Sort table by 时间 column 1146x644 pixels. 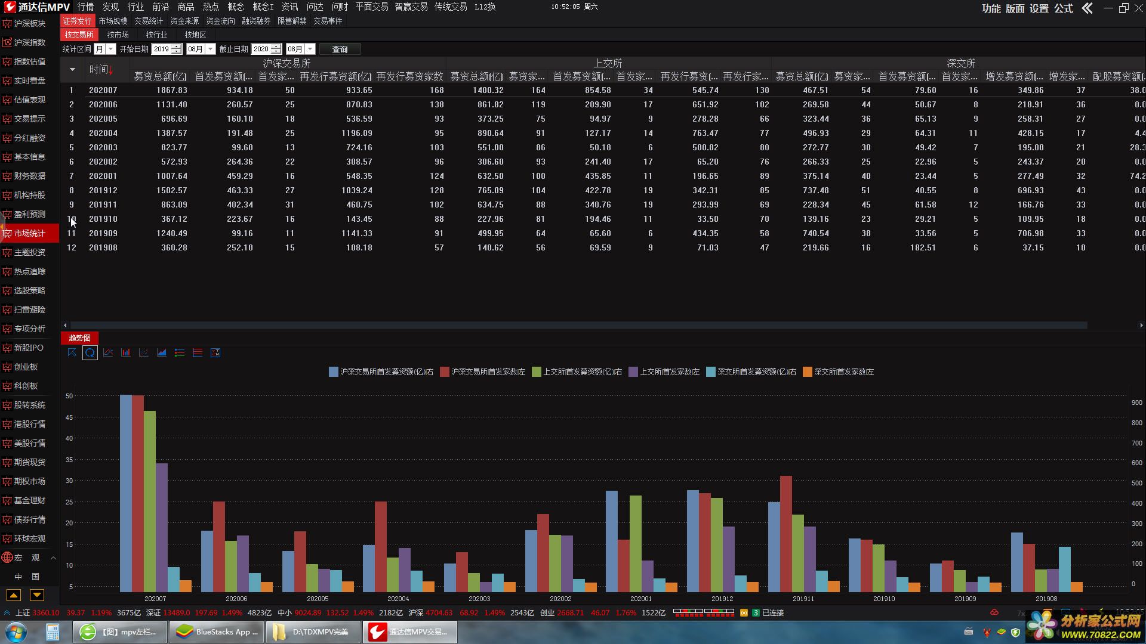click(101, 70)
